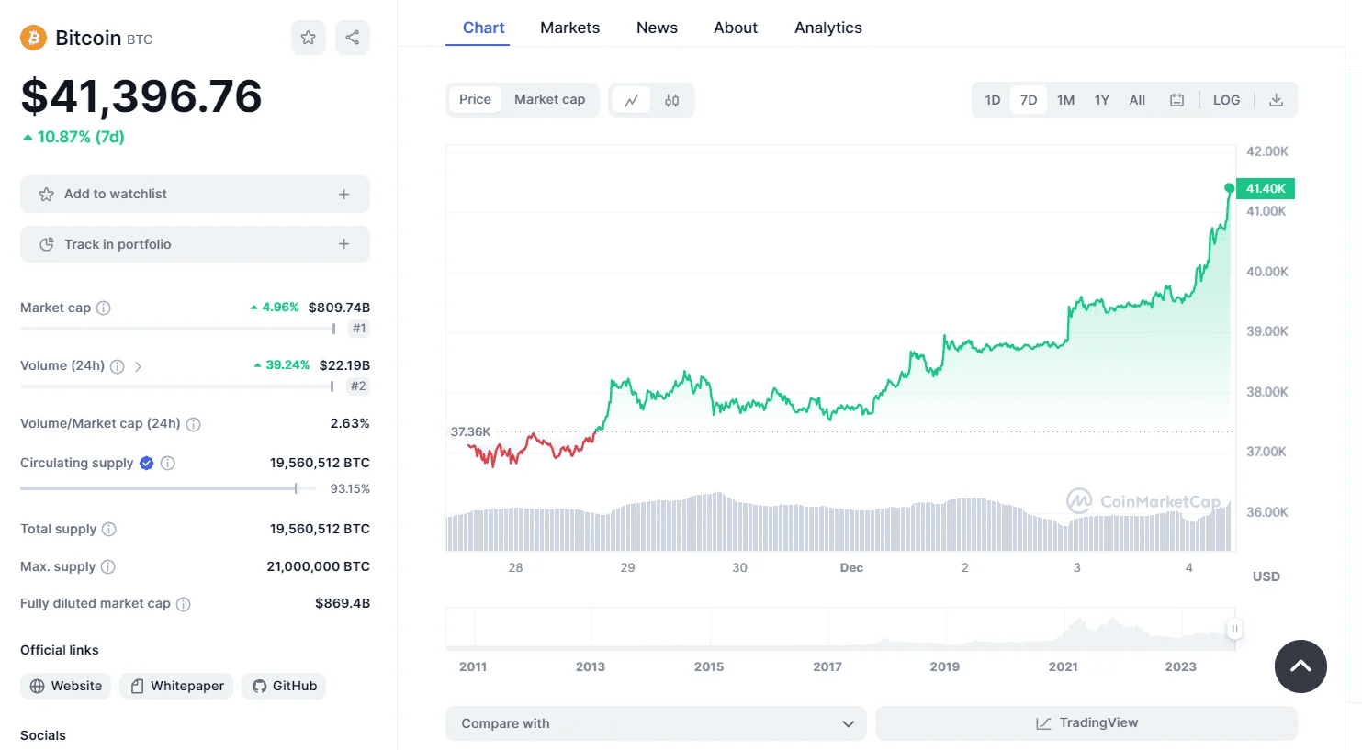Image resolution: width=1362 pixels, height=750 pixels.
Task: Open the About tab
Action: pos(736,28)
